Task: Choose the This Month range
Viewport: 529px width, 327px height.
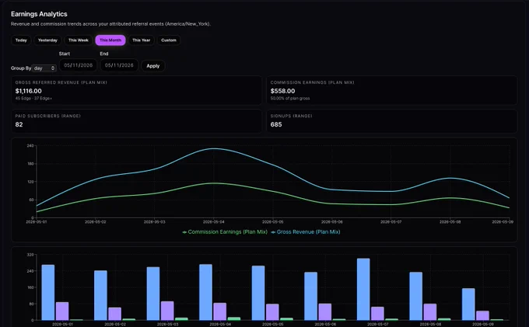Action: 110,40
